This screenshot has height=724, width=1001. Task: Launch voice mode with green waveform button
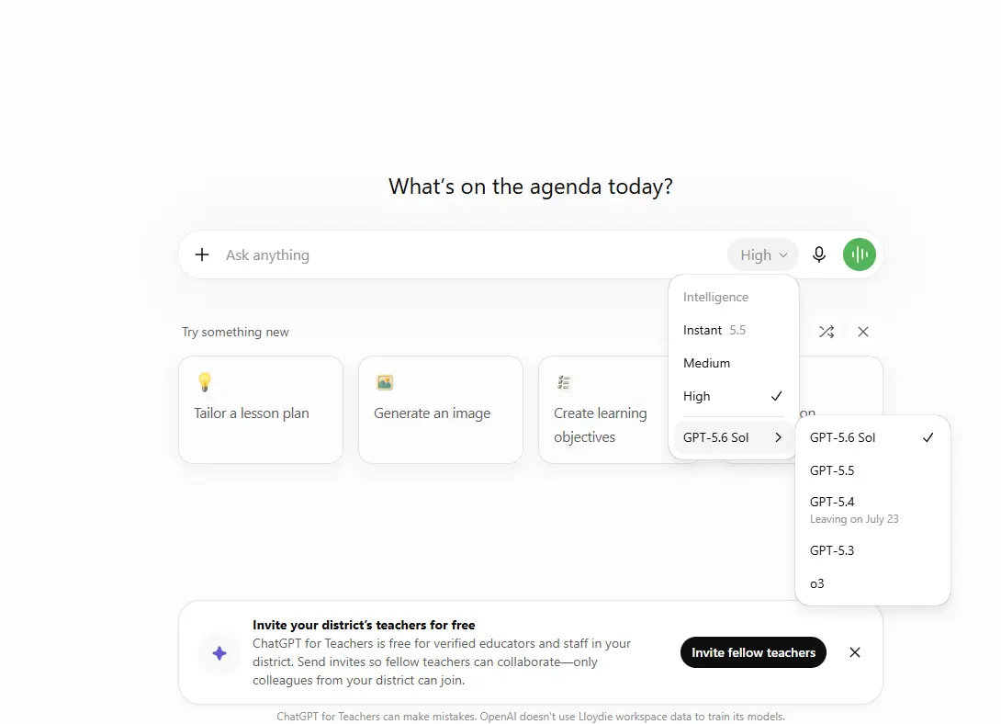(860, 255)
